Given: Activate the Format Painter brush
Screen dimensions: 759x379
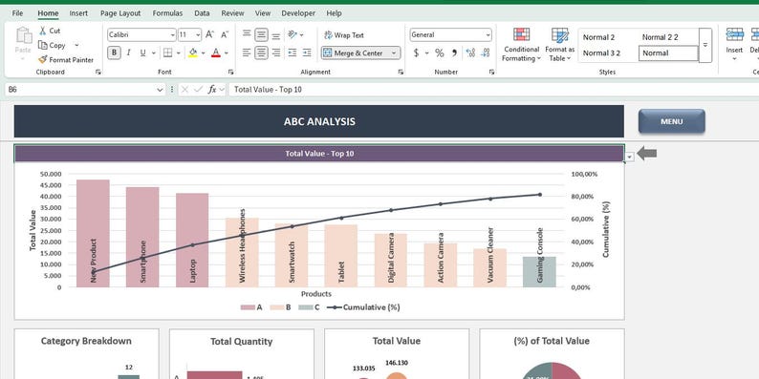Looking at the screenshot, I should (x=43, y=59).
